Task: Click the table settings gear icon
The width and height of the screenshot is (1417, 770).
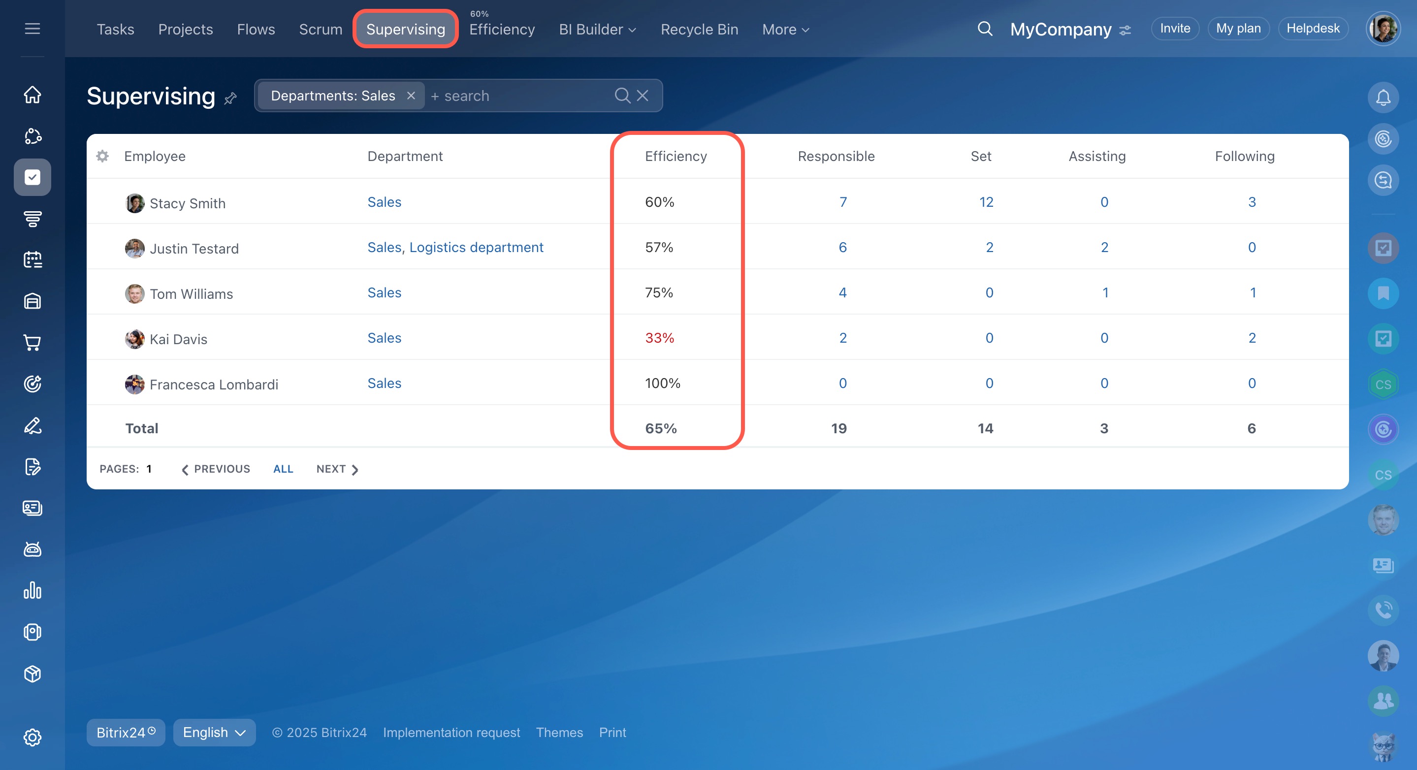Action: (102, 156)
